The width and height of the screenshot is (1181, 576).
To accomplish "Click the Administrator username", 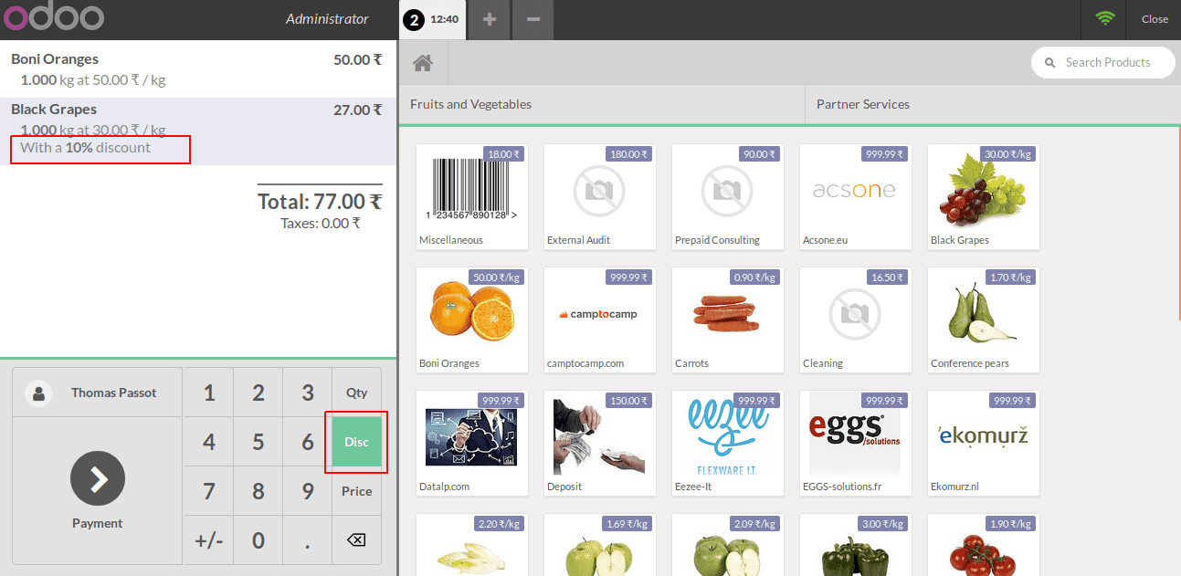I will pos(327,18).
